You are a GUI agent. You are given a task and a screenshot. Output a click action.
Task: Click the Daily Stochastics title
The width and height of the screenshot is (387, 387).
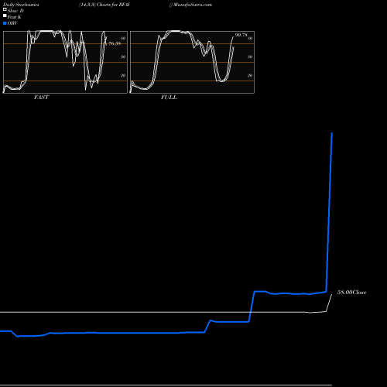[21, 5]
